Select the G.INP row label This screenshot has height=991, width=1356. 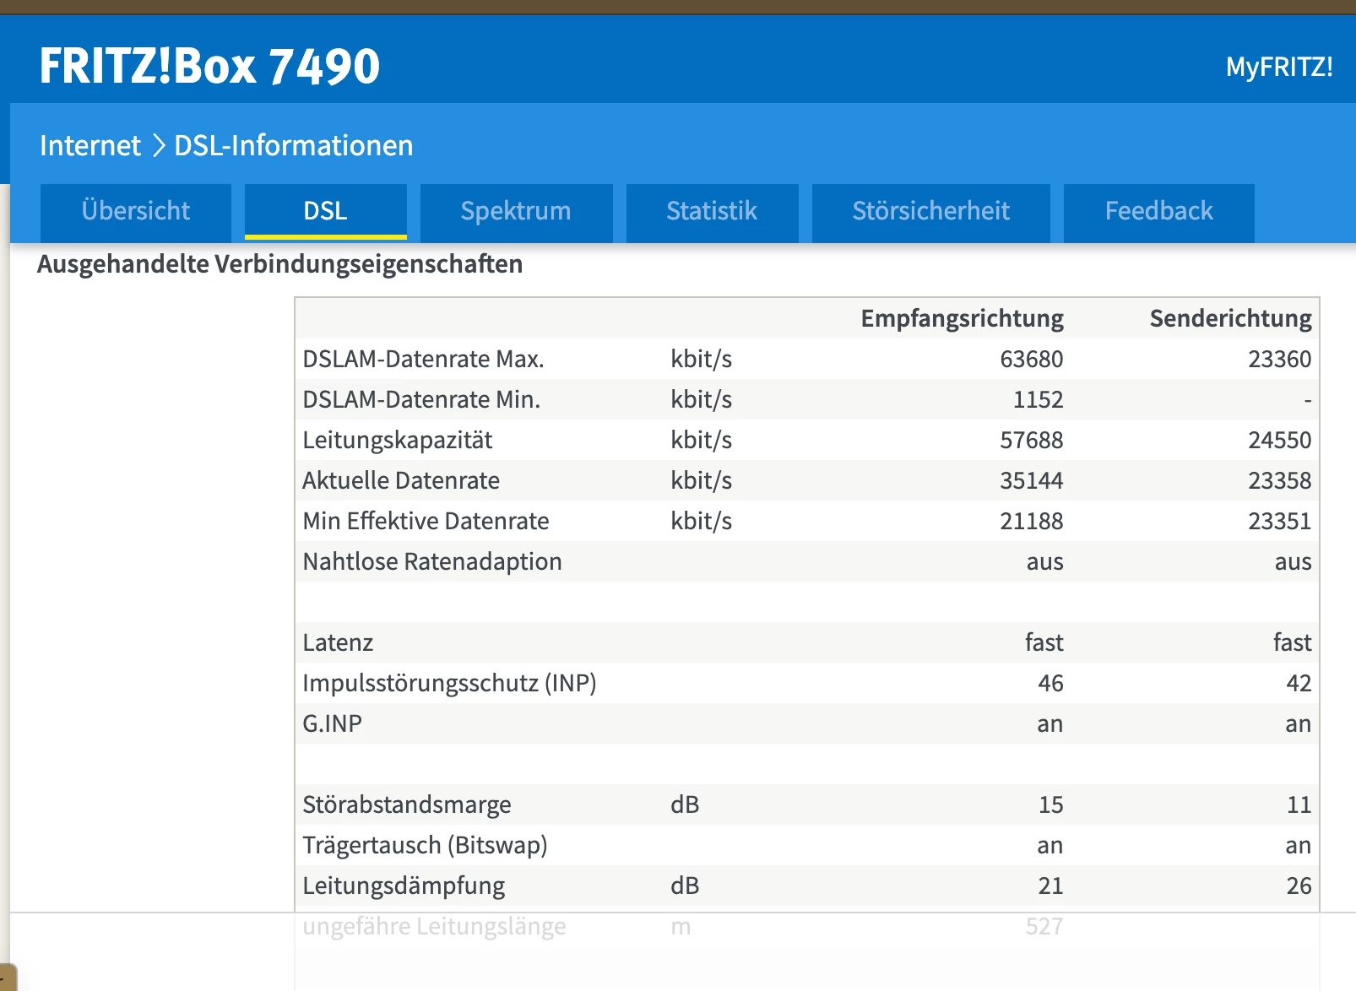[332, 723]
